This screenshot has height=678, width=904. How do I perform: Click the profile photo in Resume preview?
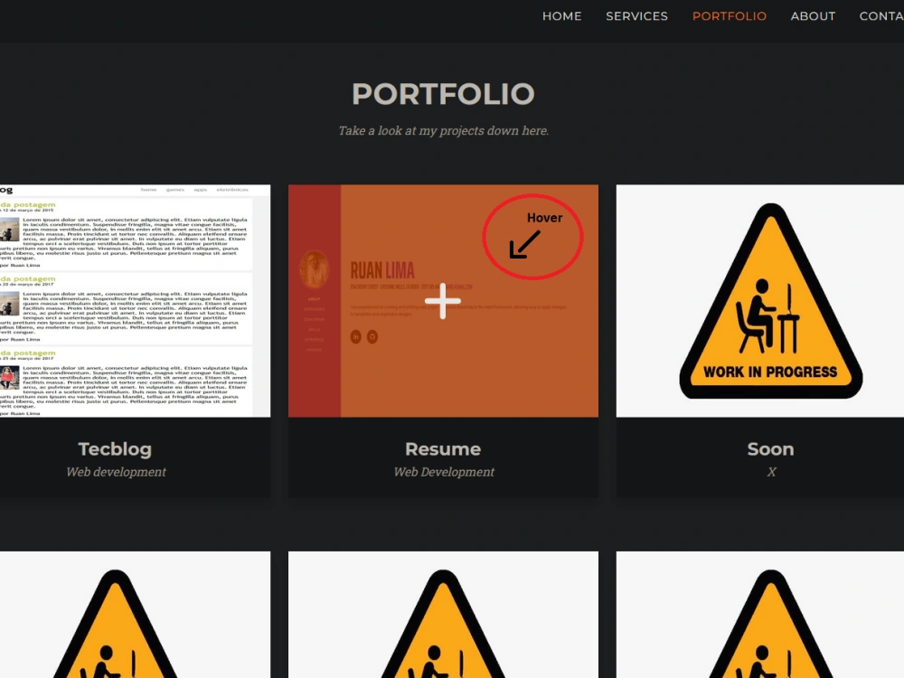315,269
